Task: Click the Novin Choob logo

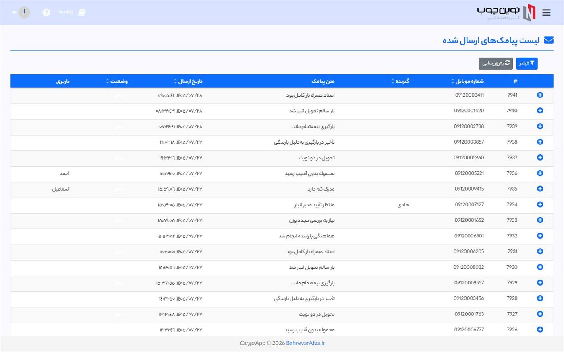Action: click(506, 12)
